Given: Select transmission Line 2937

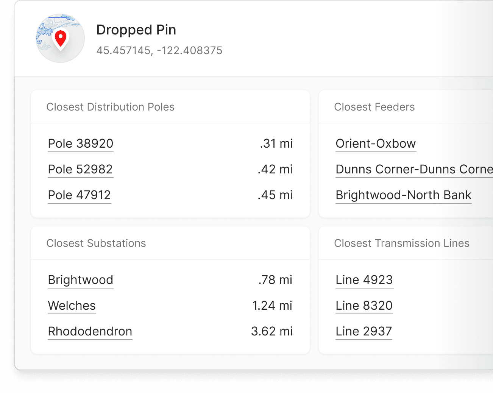Looking at the screenshot, I should (364, 331).
